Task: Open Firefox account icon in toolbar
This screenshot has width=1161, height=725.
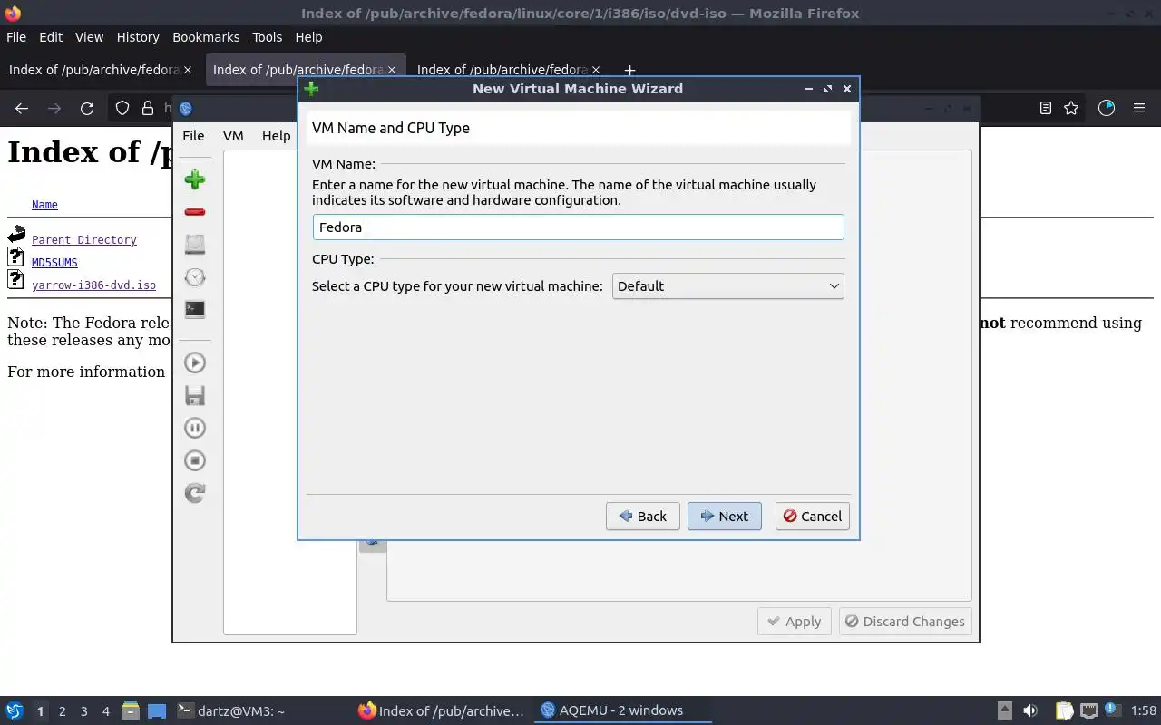Action: (1106, 108)
